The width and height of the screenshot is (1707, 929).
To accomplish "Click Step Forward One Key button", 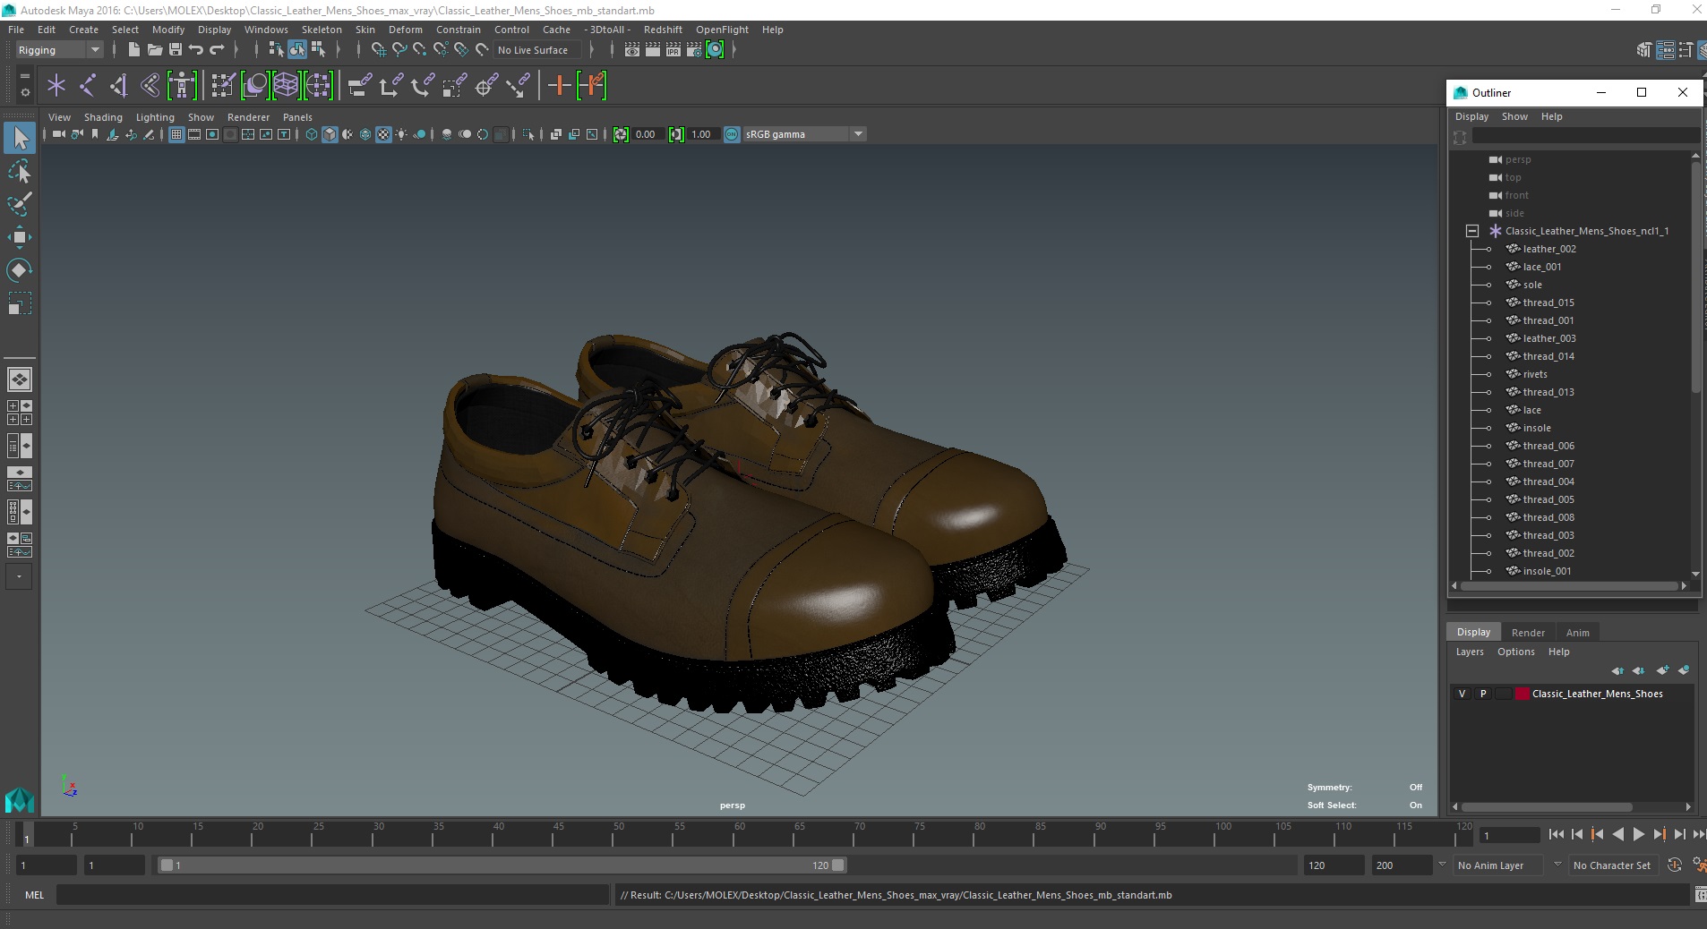I will pos(1659,834).
